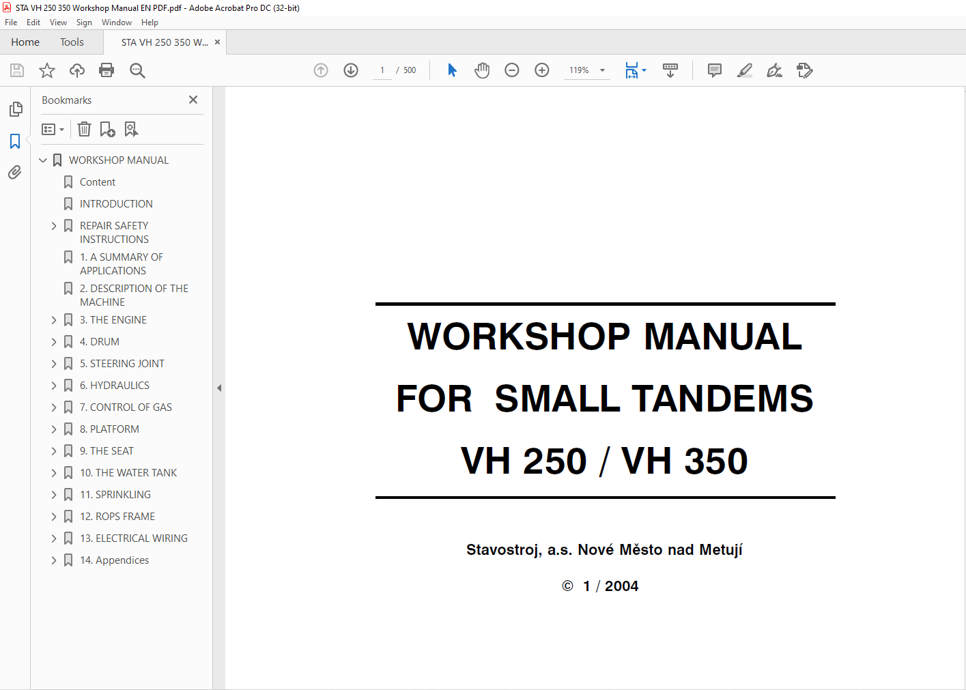
Task: Open the 11. SPRINKLING bookmark
Action: (115, 495)
